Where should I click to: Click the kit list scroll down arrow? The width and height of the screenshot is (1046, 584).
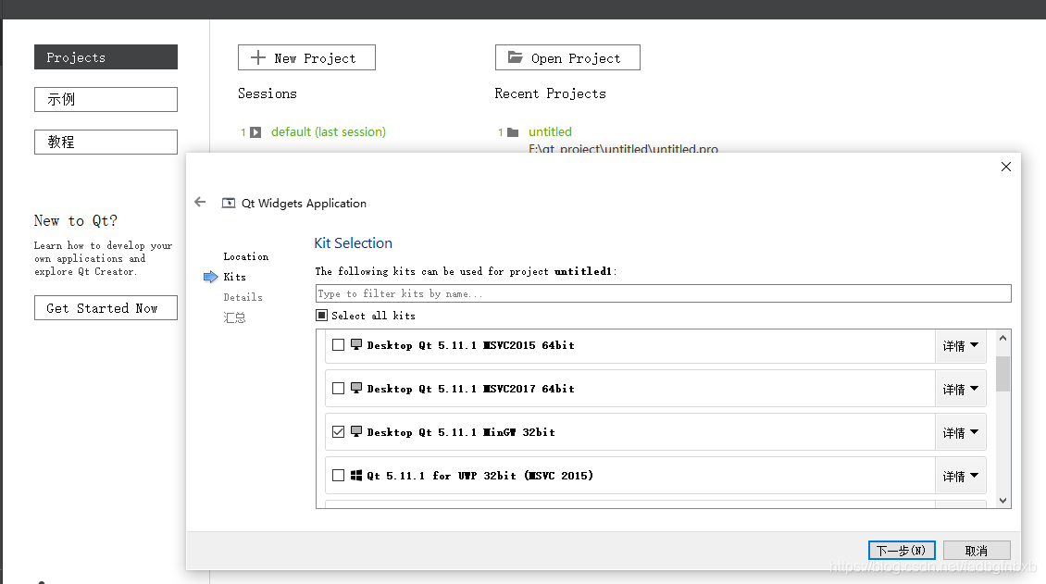1002,501
